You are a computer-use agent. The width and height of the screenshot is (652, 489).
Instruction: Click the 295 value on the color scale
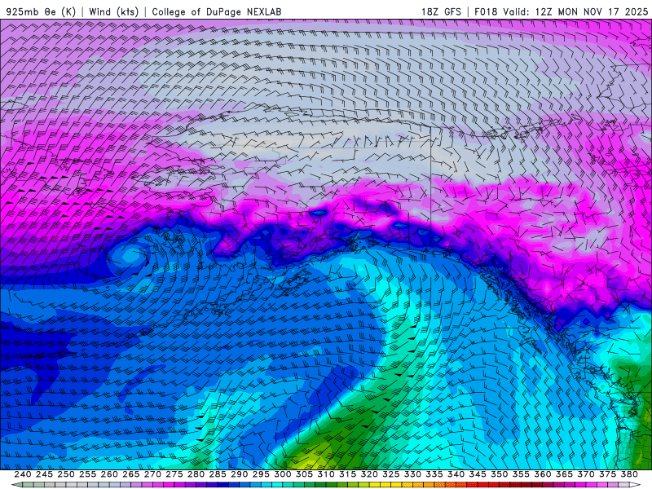pyautogui.click(x=261, y=474)
